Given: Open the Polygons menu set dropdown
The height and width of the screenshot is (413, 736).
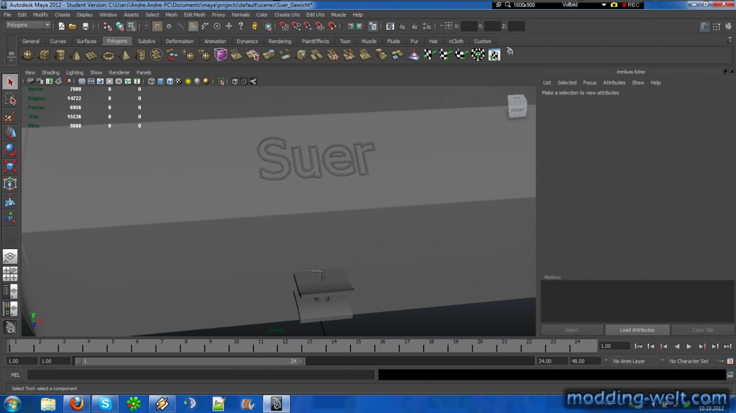Looking at the screenshot, I should coord(28,25).
